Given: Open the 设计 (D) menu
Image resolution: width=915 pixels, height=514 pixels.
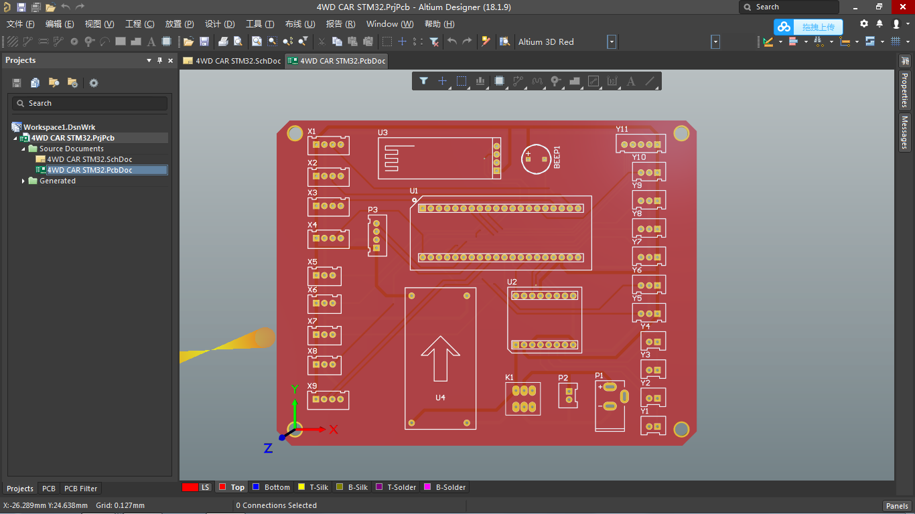Looking at the screenshot, I should 220,23.
